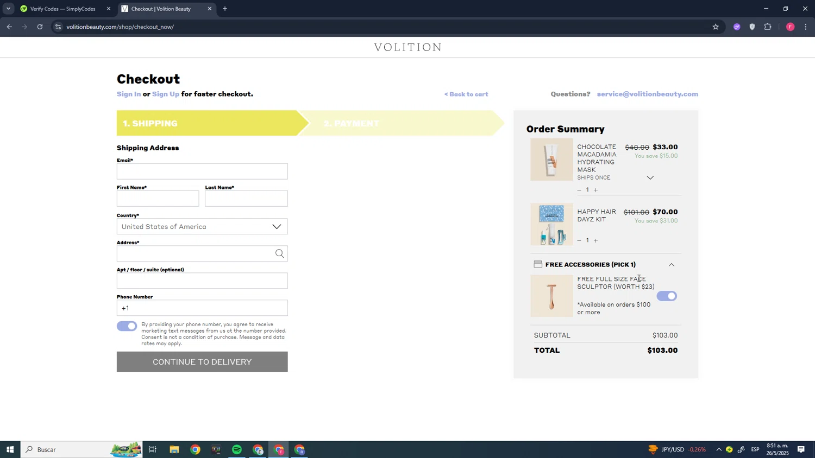
Task: Open the Country dropdown
Action: click(202, 227)
